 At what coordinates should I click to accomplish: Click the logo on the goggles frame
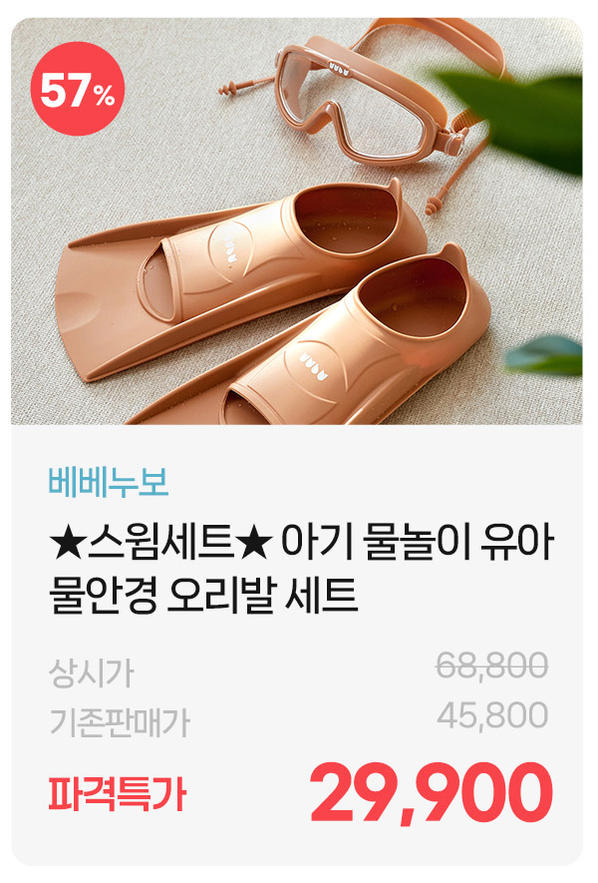(339, 68)
